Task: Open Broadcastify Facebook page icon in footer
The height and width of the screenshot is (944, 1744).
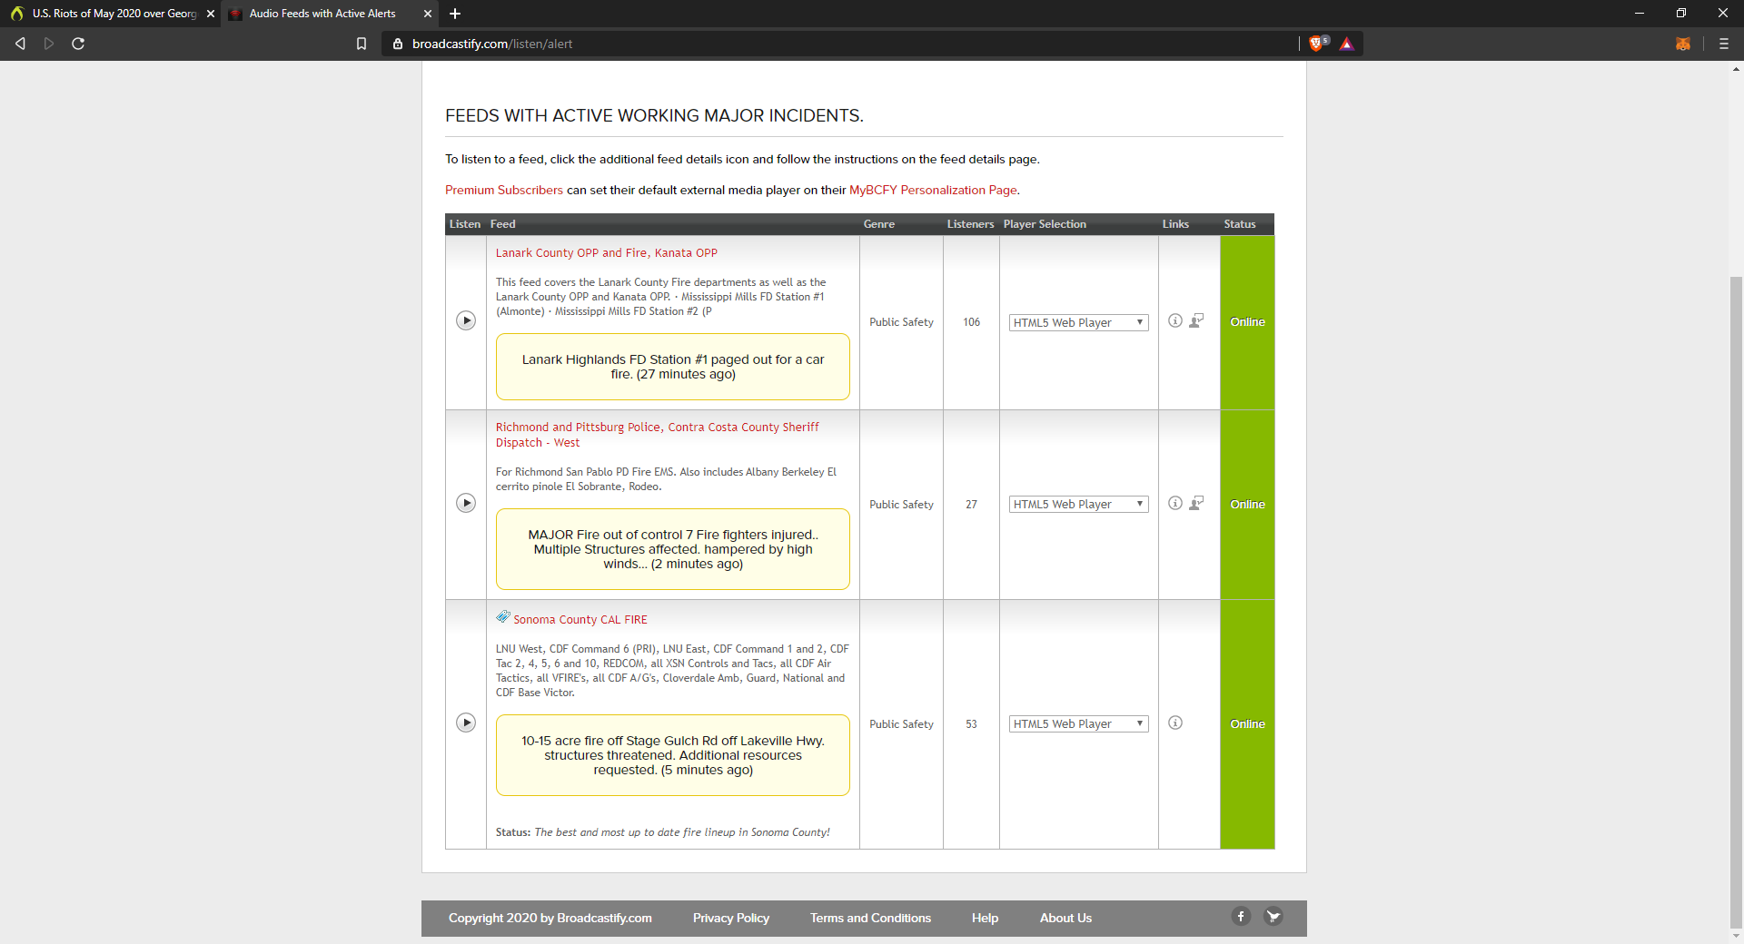Action: (x=1241, y=916)
